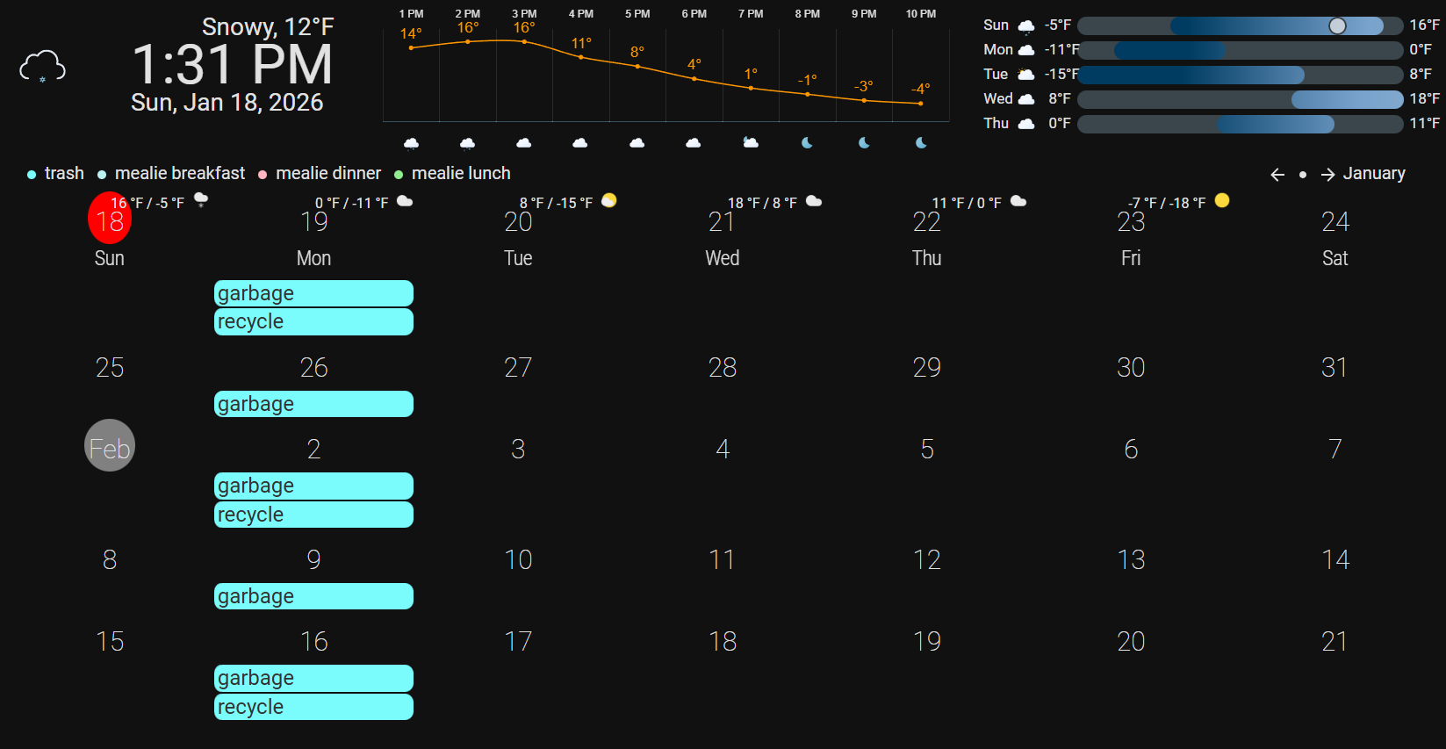Click the cloud icon in Mon forecast row
Image resolution: width=1446 pixels, height=749 pixels.
pos(1025,50)
